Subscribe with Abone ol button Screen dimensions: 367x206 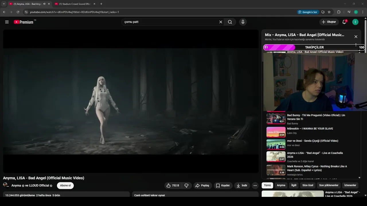click(x=65, y=185)
